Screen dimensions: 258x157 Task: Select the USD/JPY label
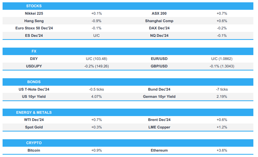(x=34, y=66)
